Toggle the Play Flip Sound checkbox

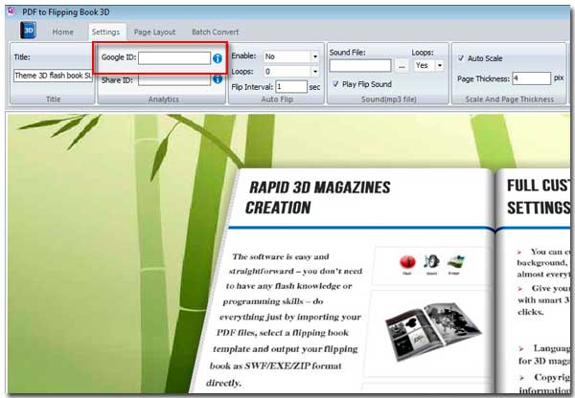pos(335,84)
